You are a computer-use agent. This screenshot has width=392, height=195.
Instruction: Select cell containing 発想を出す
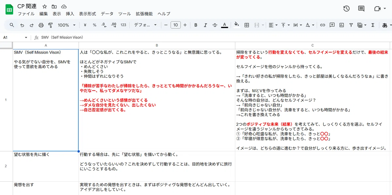pos(46,188)
